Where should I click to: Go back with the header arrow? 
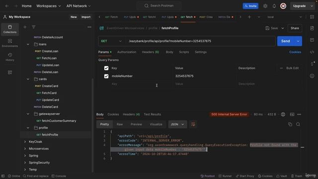pyautogui.click(x=7, y=6)
